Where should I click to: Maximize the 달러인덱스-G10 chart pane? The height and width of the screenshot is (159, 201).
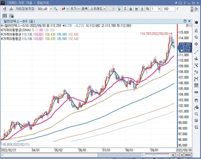pyautogui.click(x=185, y=21)
